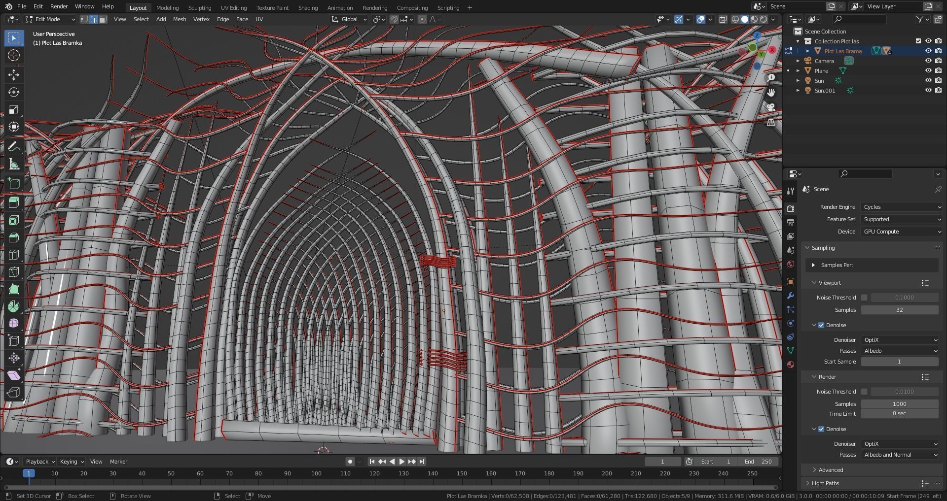Image resolution: width=947 pixels, height=501 pixels.
Task: Expand the Light Paths panel
Action: [825, 483]
